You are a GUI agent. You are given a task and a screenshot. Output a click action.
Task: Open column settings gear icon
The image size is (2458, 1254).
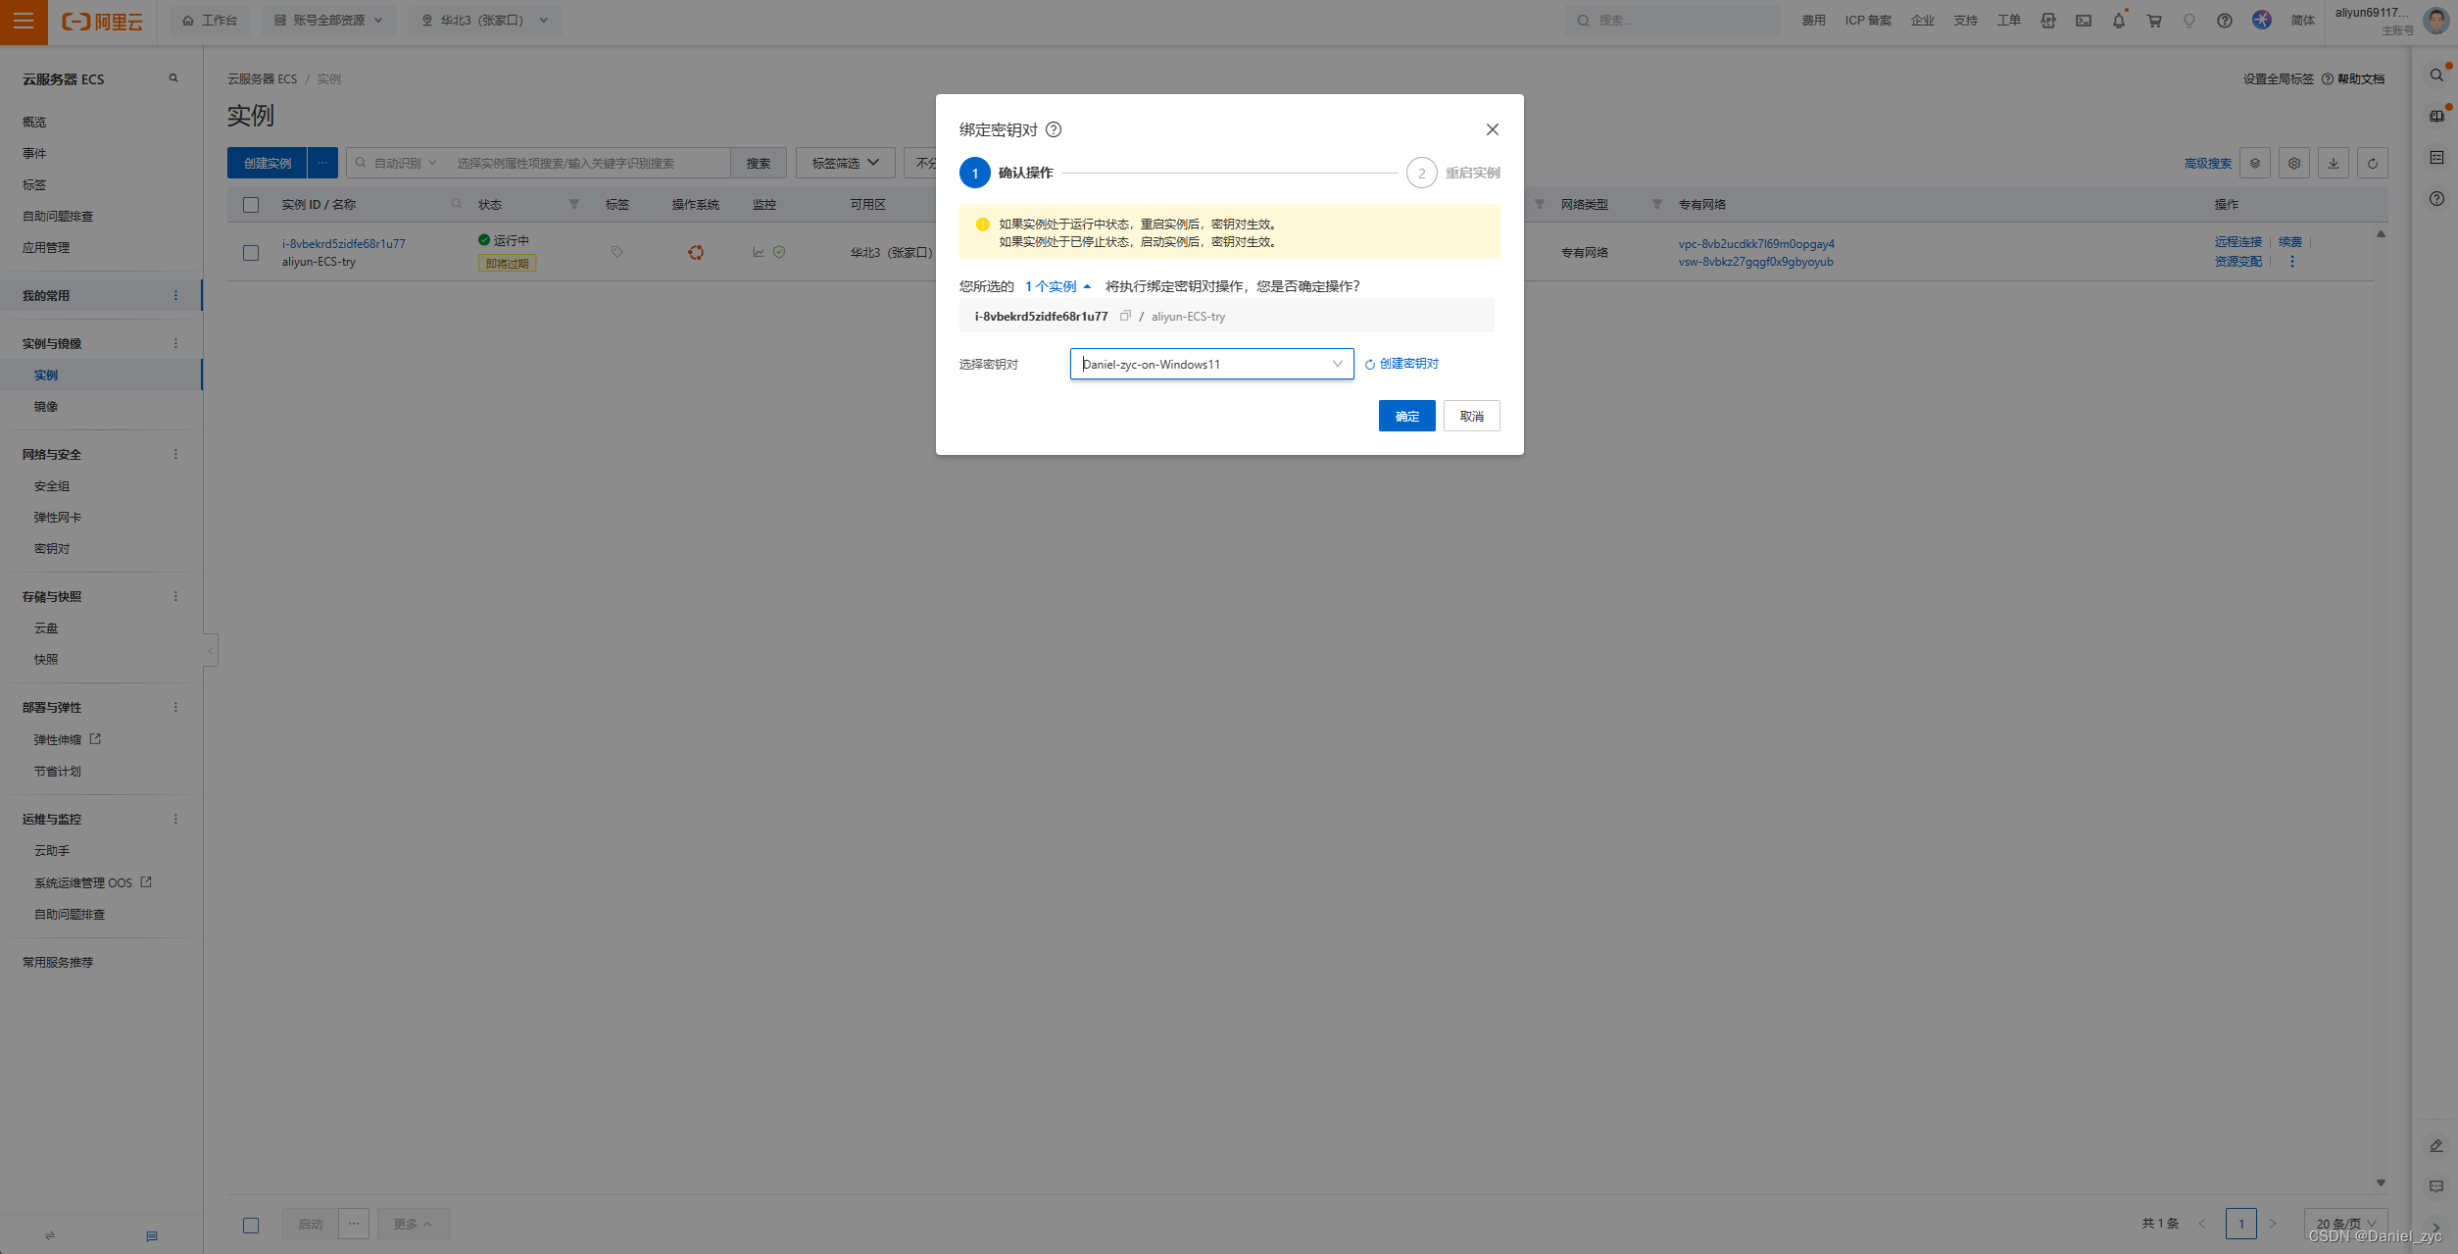2293,164
